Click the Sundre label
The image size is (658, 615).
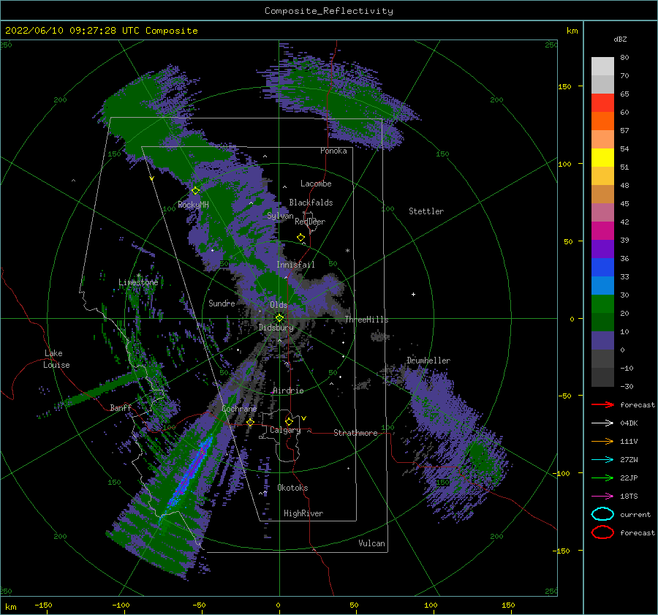pos(222,303)
